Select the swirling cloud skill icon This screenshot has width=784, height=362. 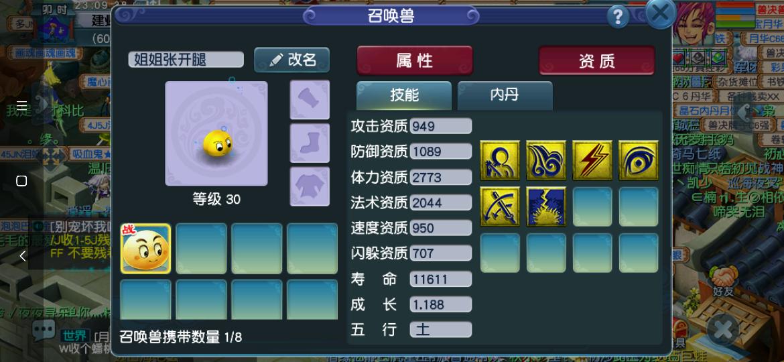tap(546, 160)
